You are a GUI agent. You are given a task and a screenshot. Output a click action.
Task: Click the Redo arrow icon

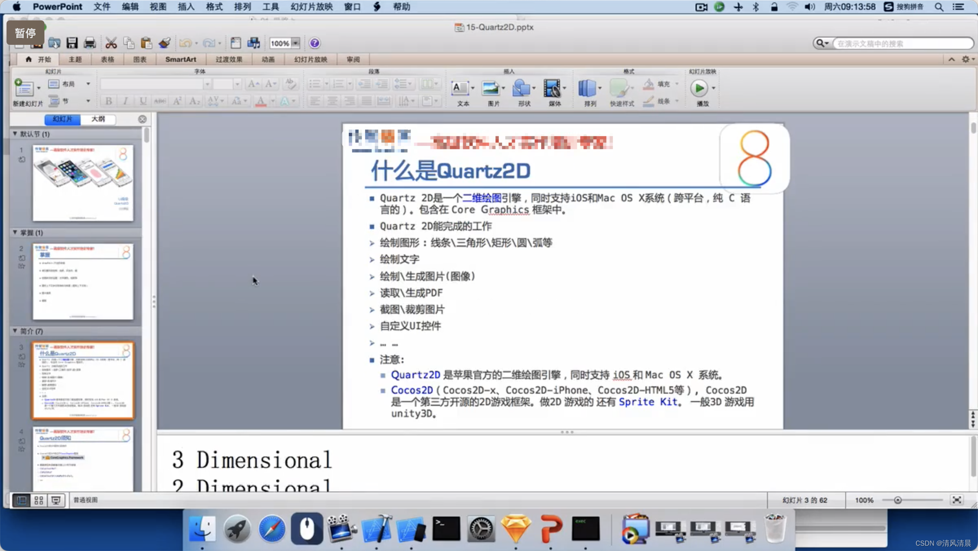point(209,43)
